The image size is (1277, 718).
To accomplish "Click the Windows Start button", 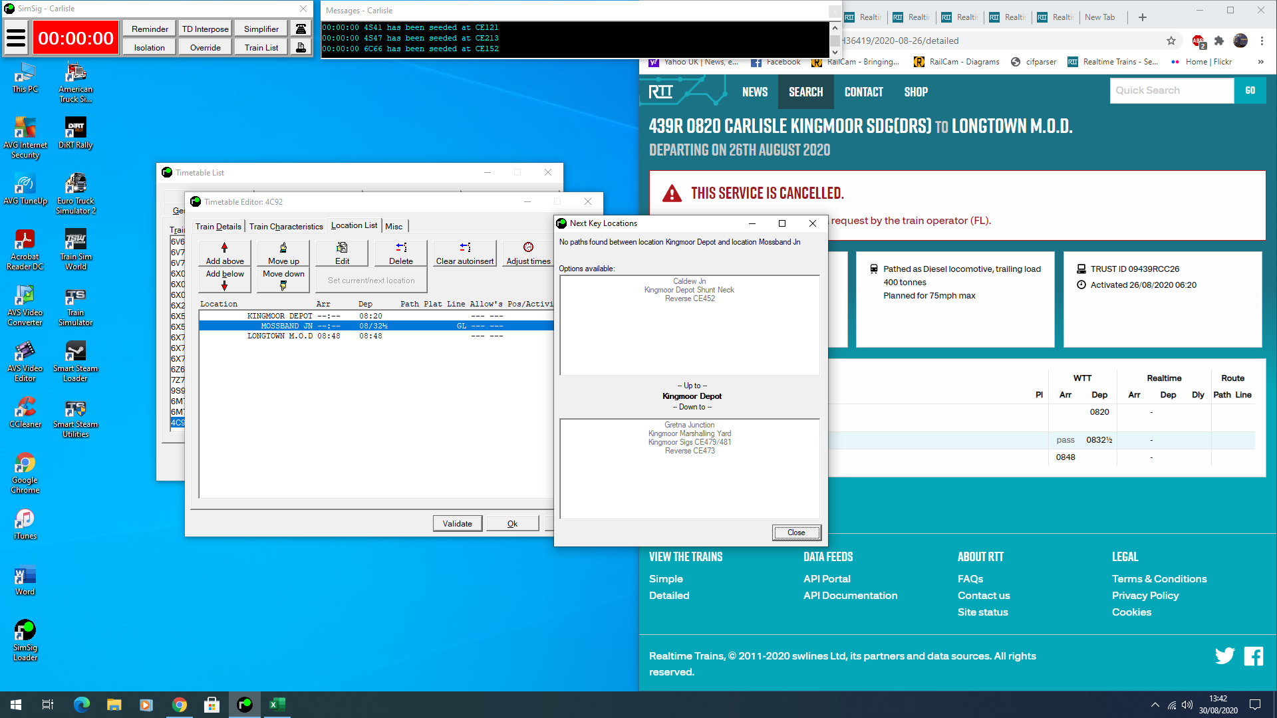I will (x=16, y=705).
